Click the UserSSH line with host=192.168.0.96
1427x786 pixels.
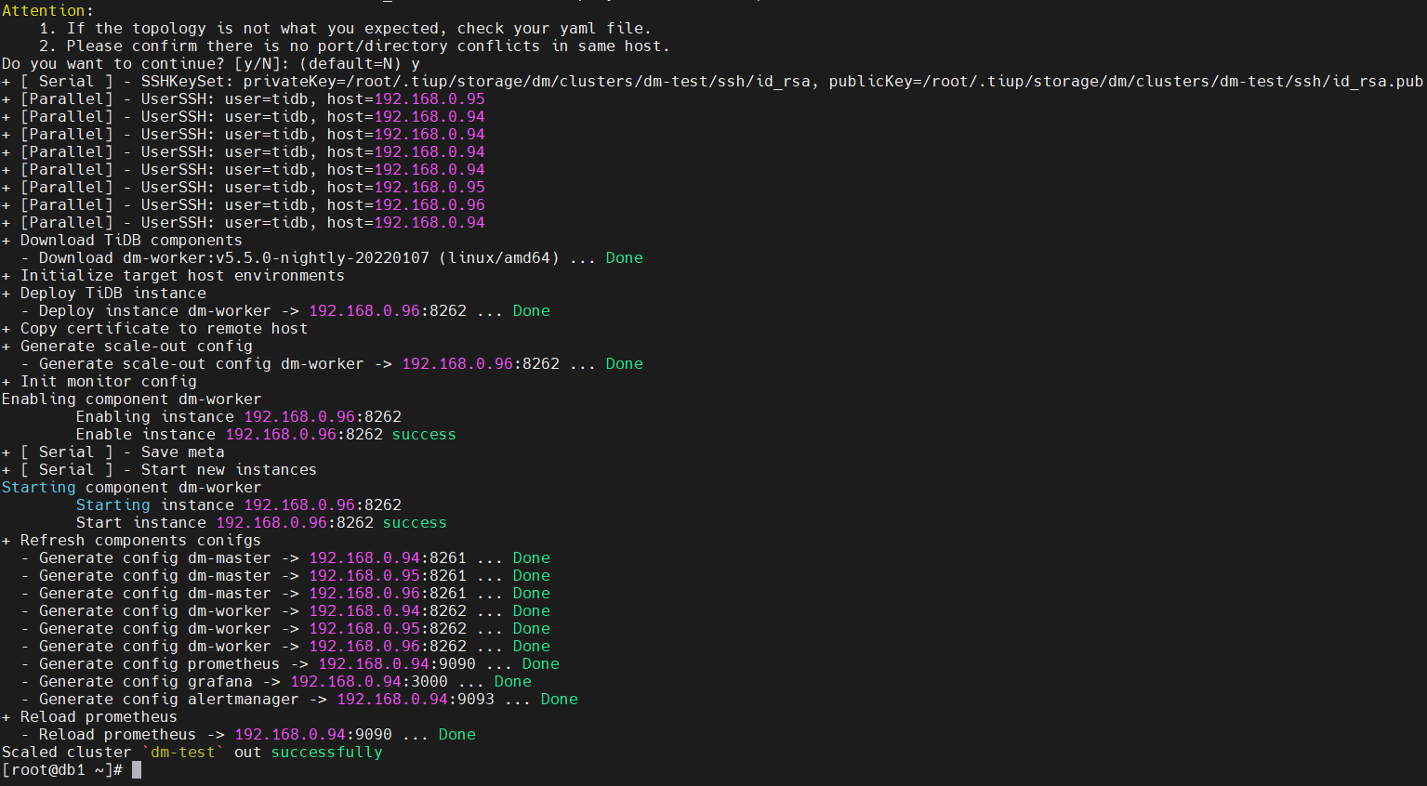[244, 205]
